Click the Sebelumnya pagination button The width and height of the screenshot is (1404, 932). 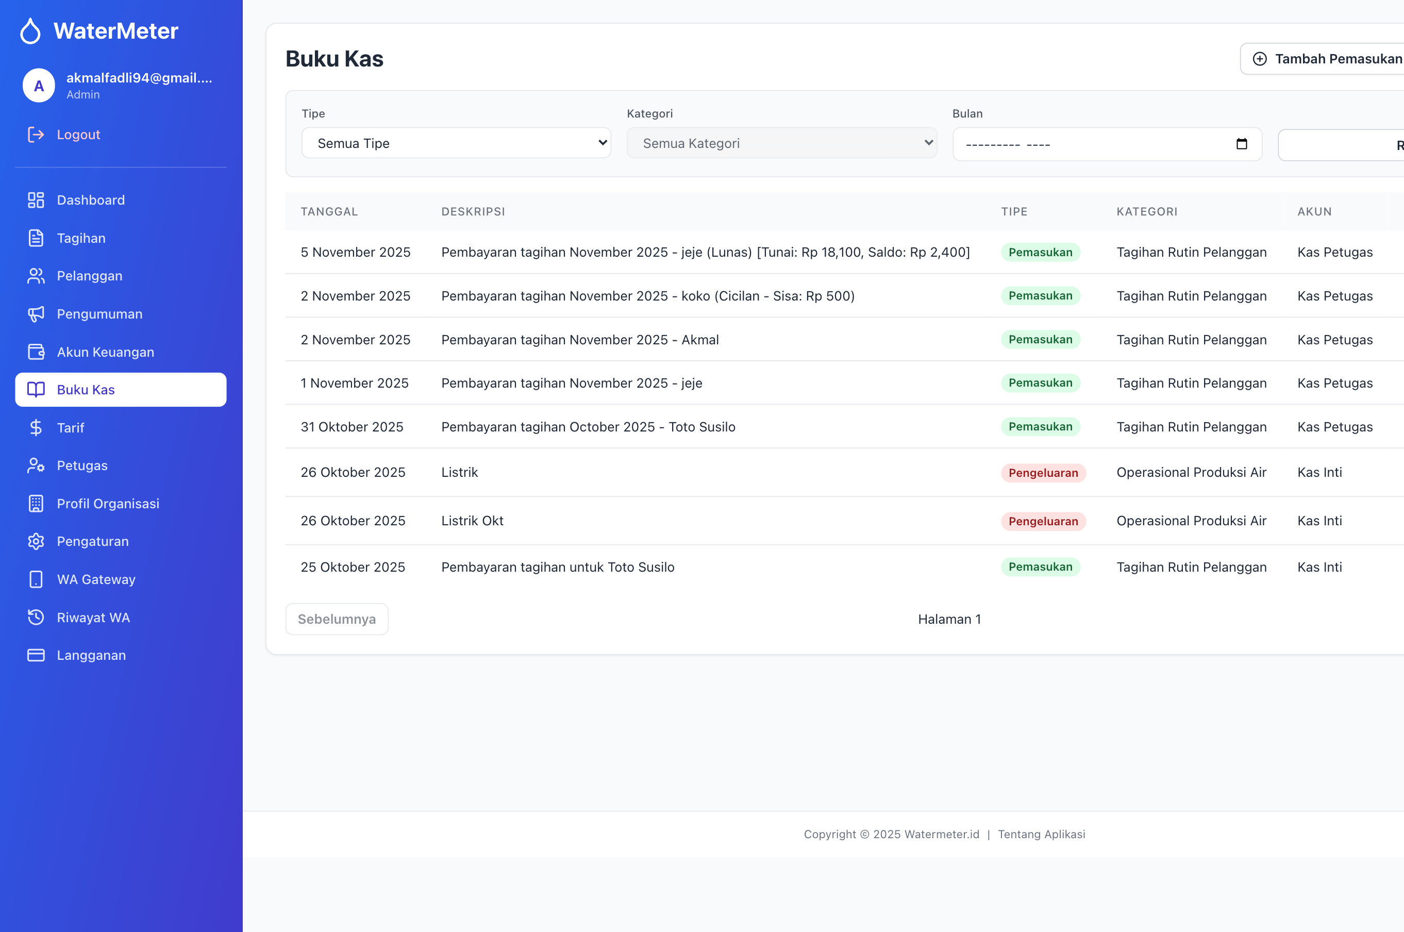(x=336, y=619)
